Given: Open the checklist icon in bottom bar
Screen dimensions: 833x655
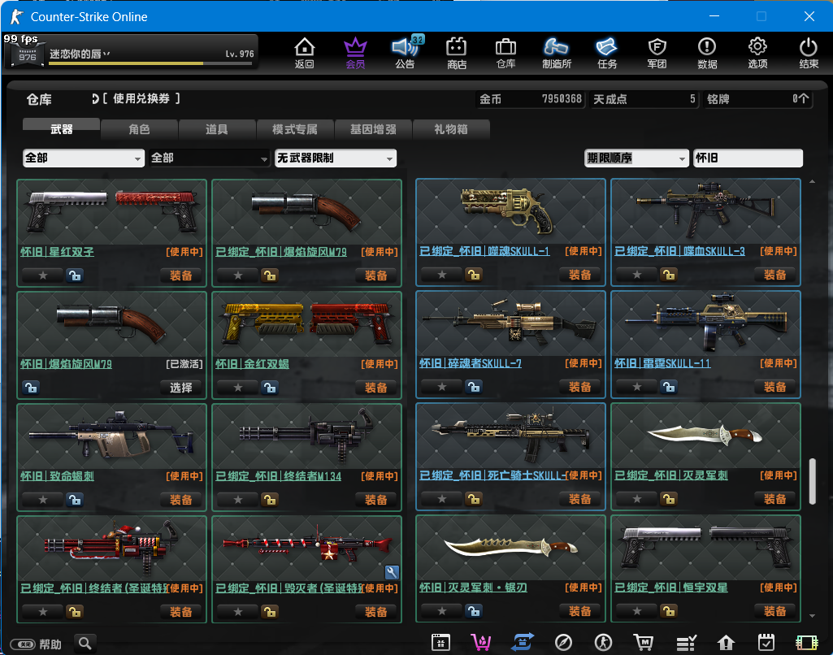Looking at the screenshot, I should click(686, 643).
